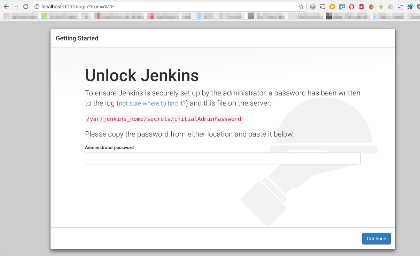Open the gray gear extension icon
This screenshot has width=420, height=256.
tap(313, 7)
